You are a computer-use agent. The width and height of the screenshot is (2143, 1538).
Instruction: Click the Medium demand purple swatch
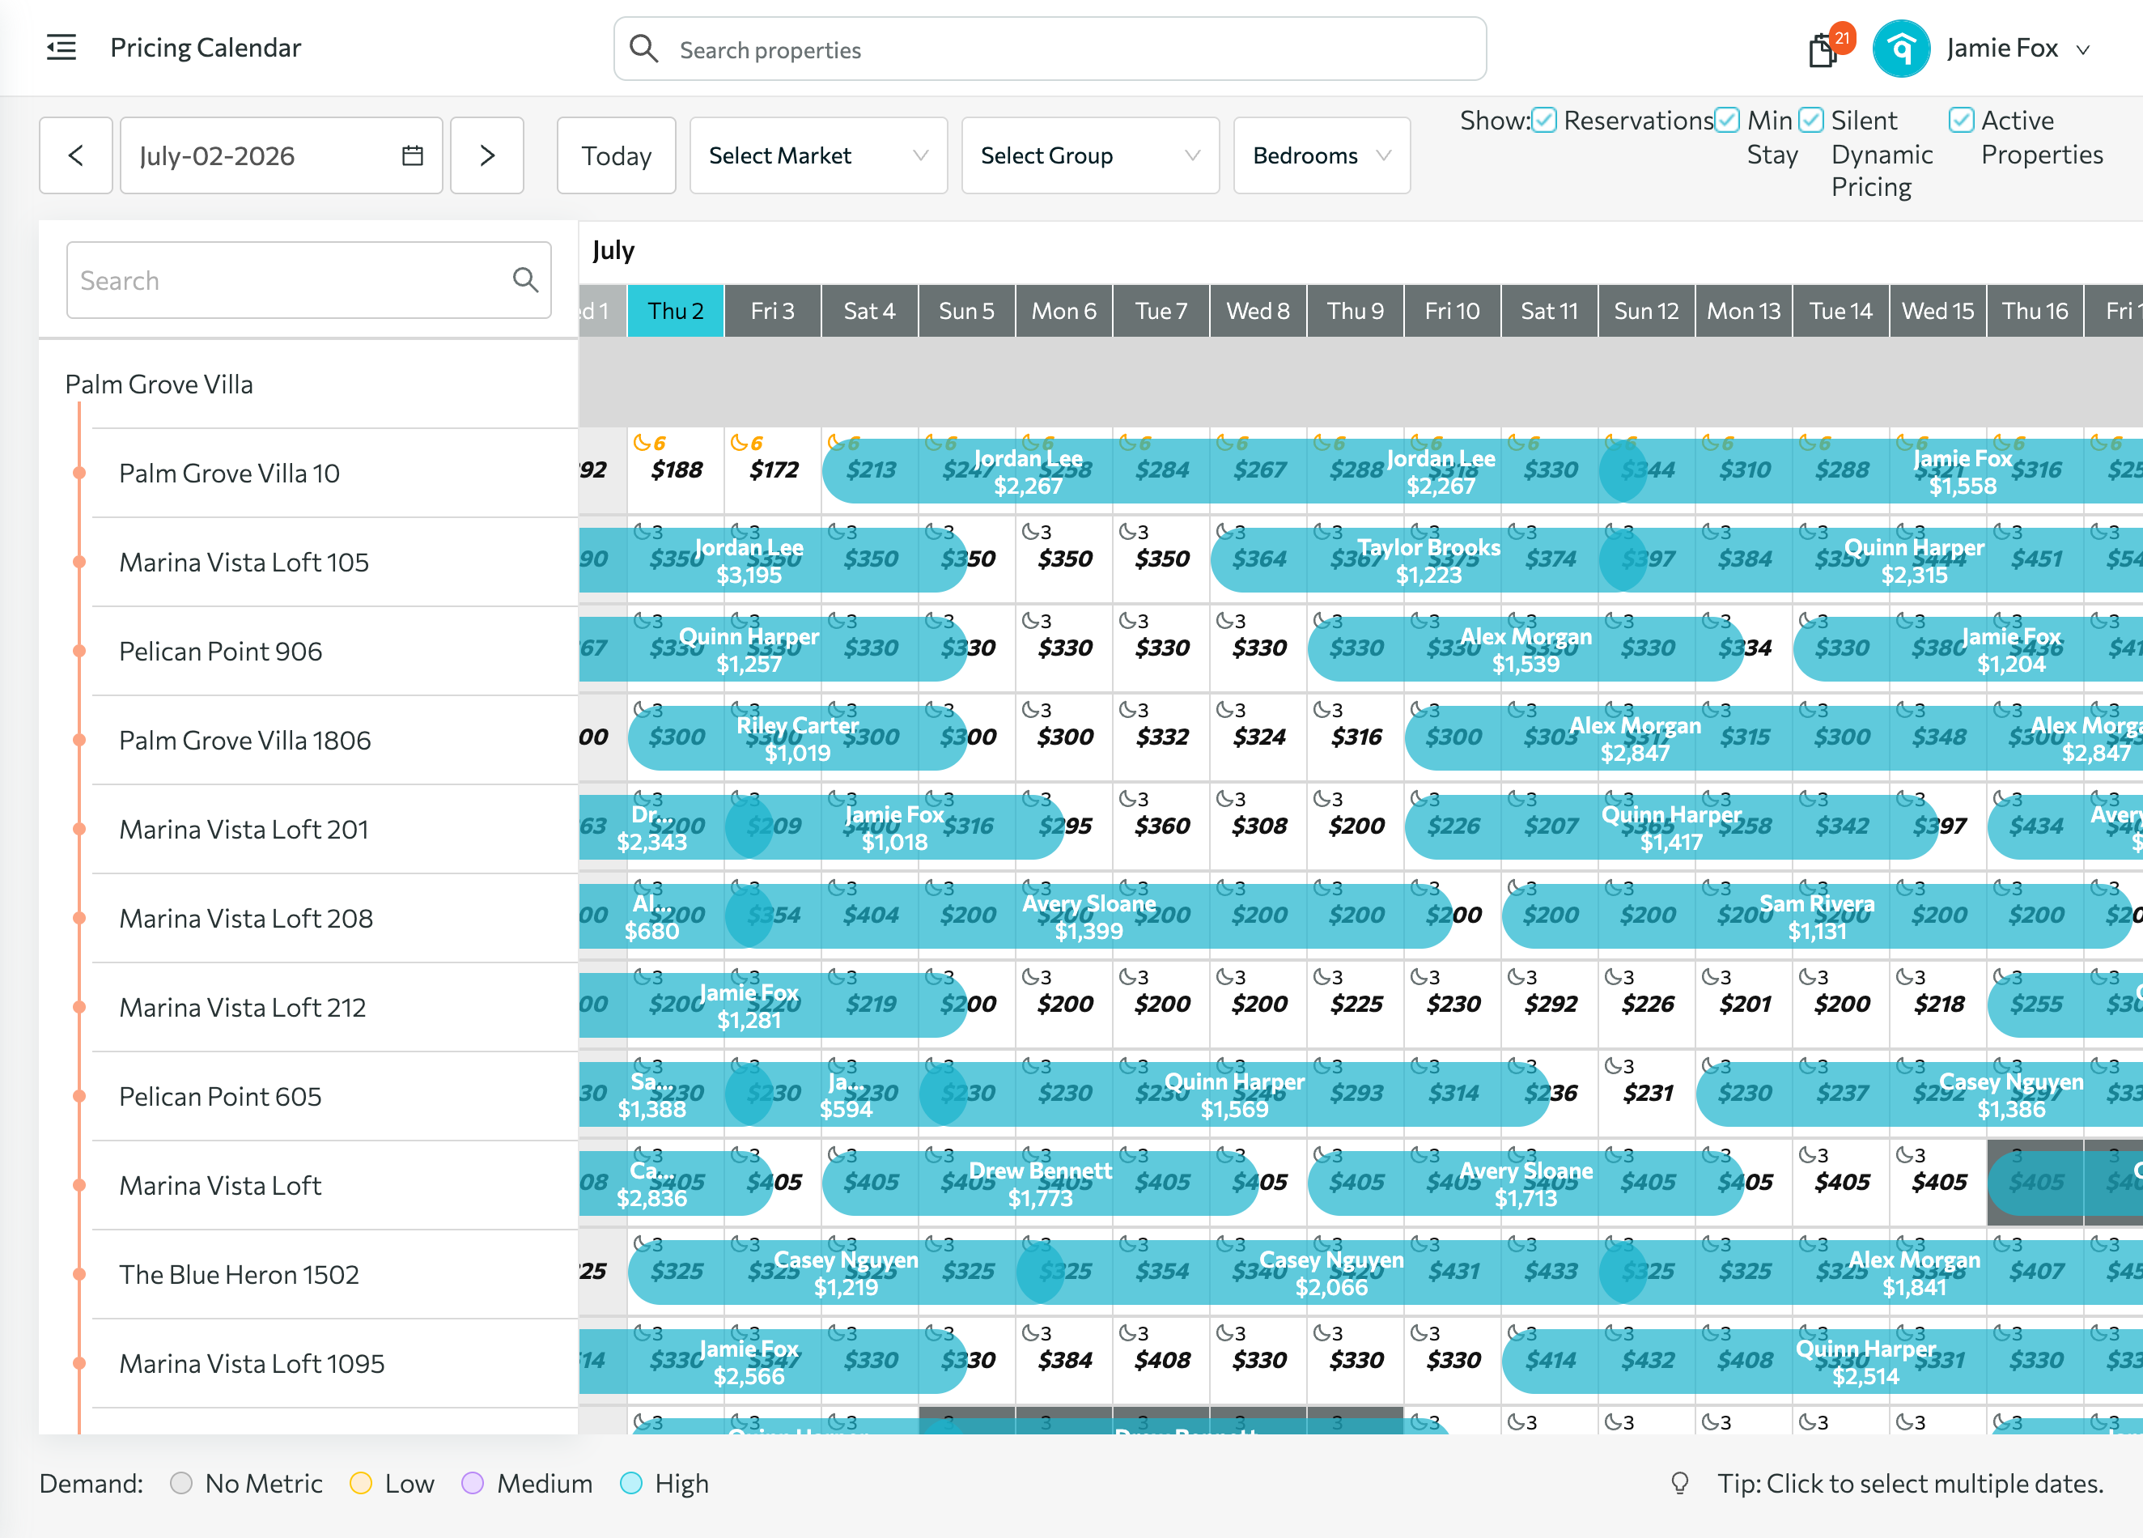point(473,1482)
